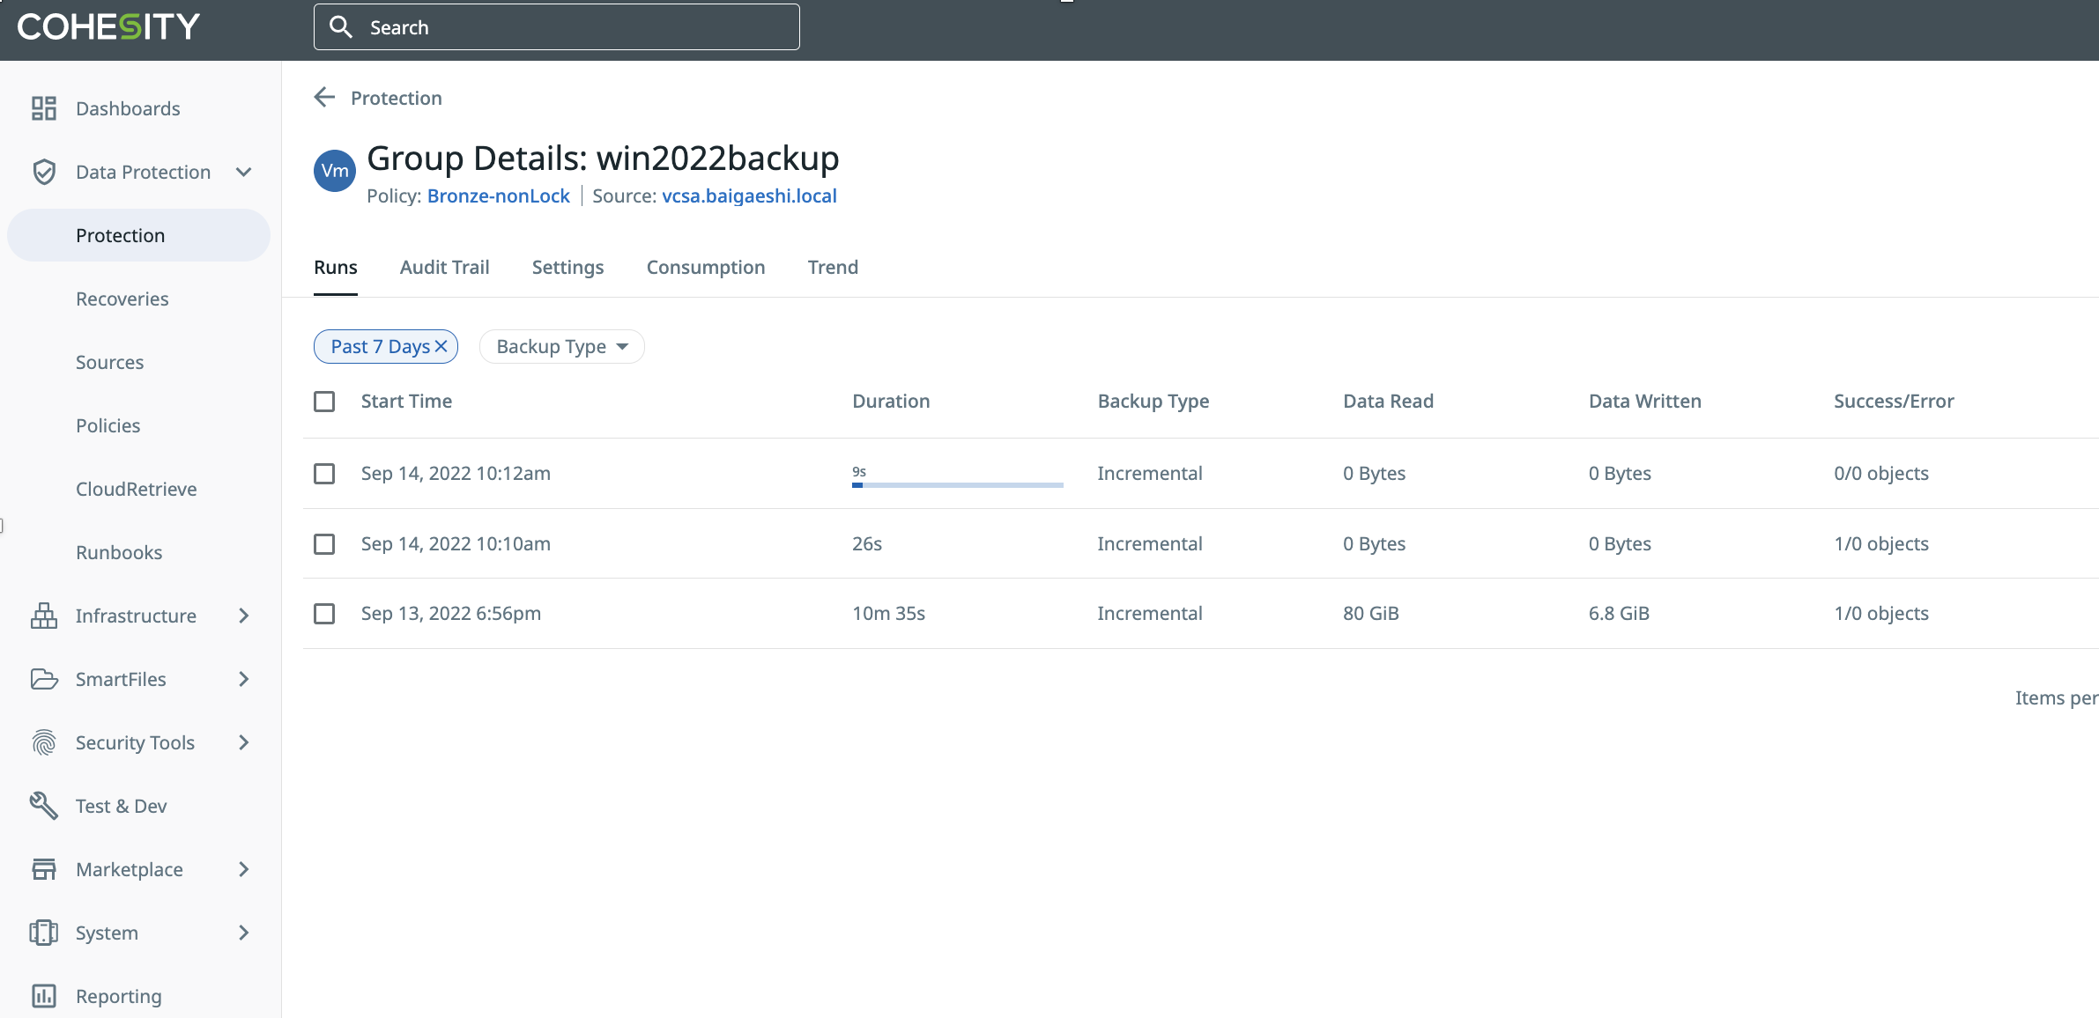Image resolution: width=2099 pixels, height=1018 pixels.
Task: Expand the Marketplace submenu chevron
Action: (244, 869)
